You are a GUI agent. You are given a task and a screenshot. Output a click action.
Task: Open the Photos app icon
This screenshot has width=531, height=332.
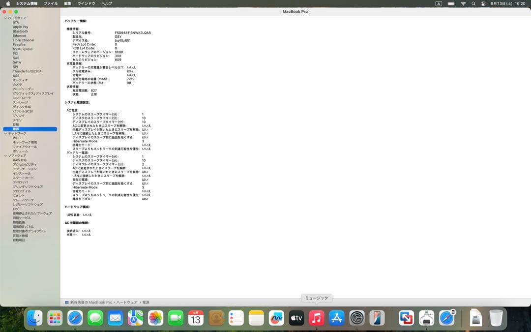(x=155, y=318)
